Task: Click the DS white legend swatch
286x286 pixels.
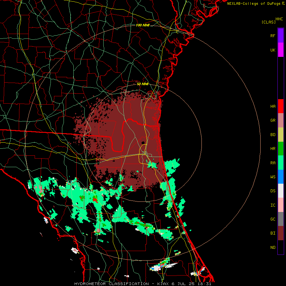Action: (x=281, y=191)
